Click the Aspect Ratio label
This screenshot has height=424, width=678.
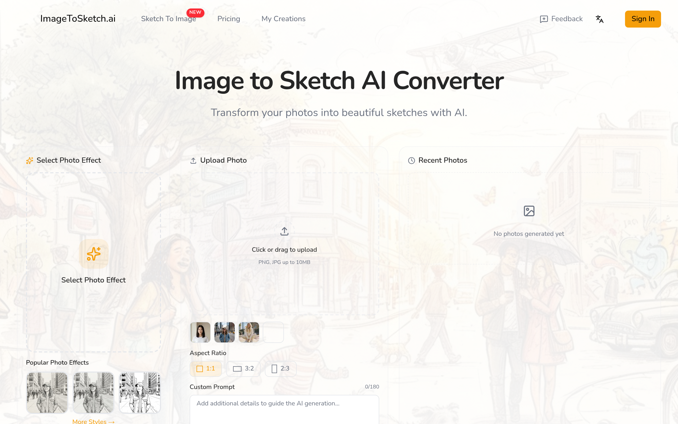pos(208,353)
